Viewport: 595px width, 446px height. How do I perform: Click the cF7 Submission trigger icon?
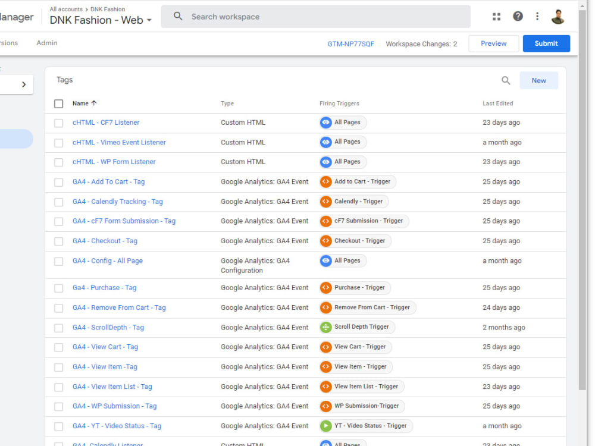point(325,221)
